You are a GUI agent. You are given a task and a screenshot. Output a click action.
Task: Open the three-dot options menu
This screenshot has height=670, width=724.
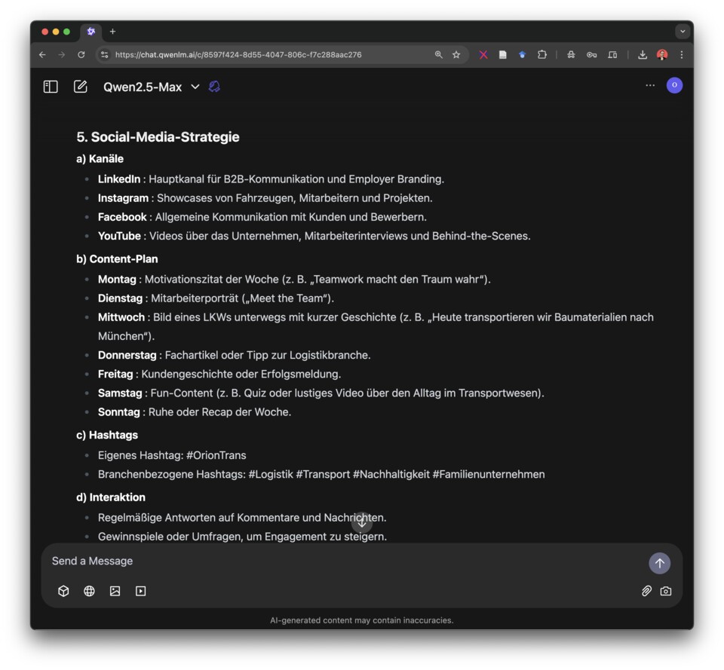click(650, 86)
